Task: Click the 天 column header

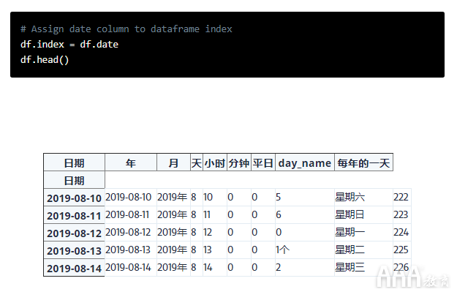Action: tap(197, 162)
